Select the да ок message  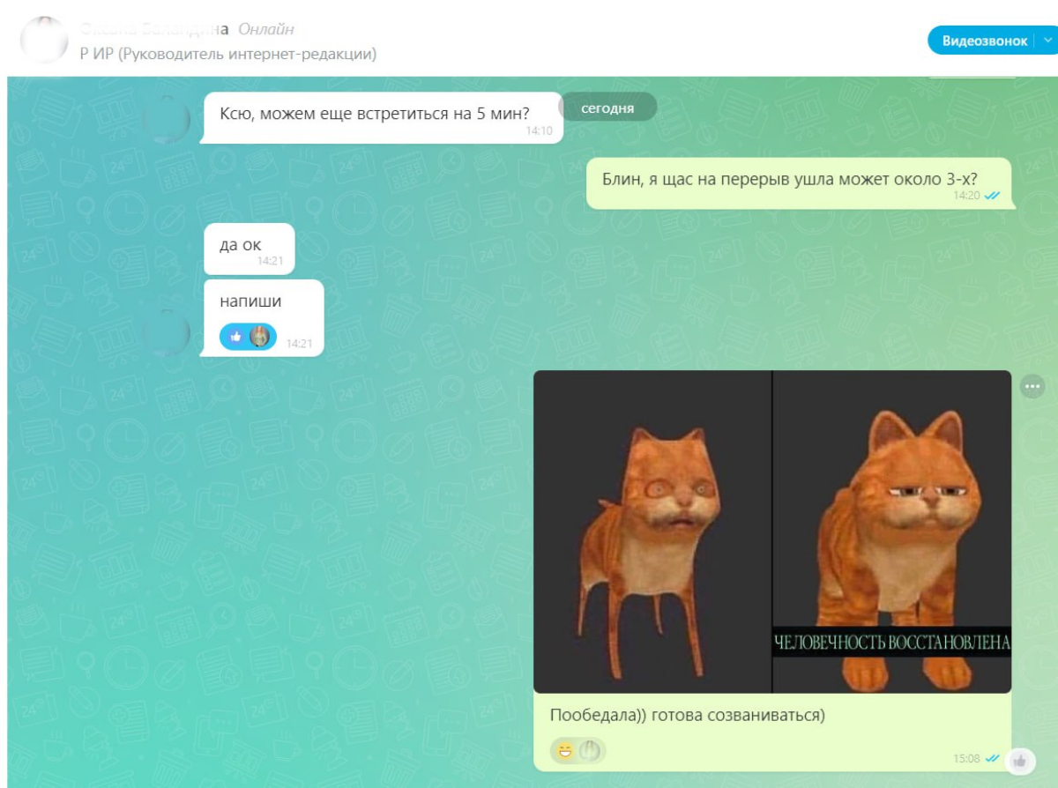(249, 249)
